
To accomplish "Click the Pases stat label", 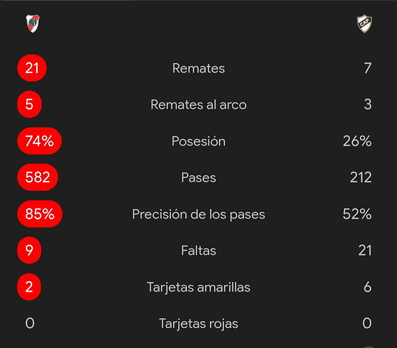I will pyautogui.click(x=198, y=177).
